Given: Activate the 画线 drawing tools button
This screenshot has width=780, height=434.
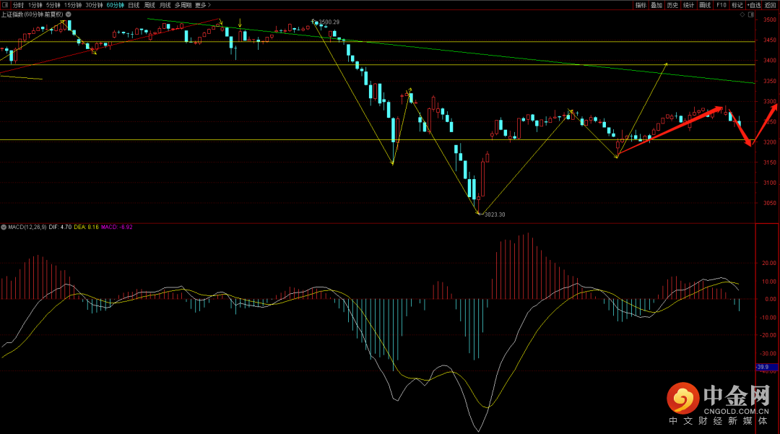Looking at the screenshot, I should coord(705,5).
